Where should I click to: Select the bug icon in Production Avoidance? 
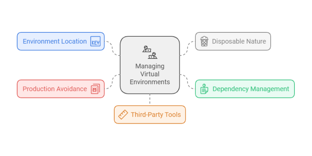[x=95, y=89]
